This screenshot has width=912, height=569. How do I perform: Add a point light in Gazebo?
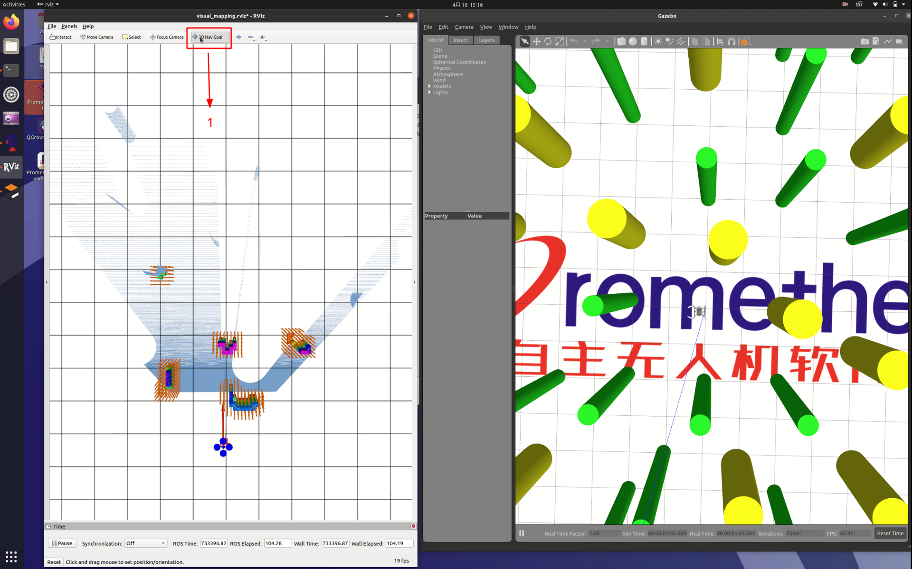658,42
